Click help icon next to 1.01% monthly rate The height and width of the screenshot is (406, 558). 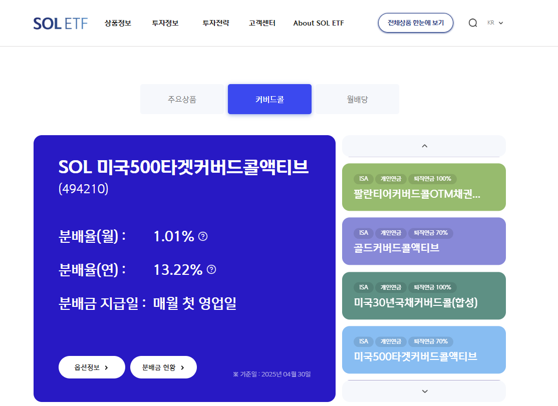(x=203, y=236)
